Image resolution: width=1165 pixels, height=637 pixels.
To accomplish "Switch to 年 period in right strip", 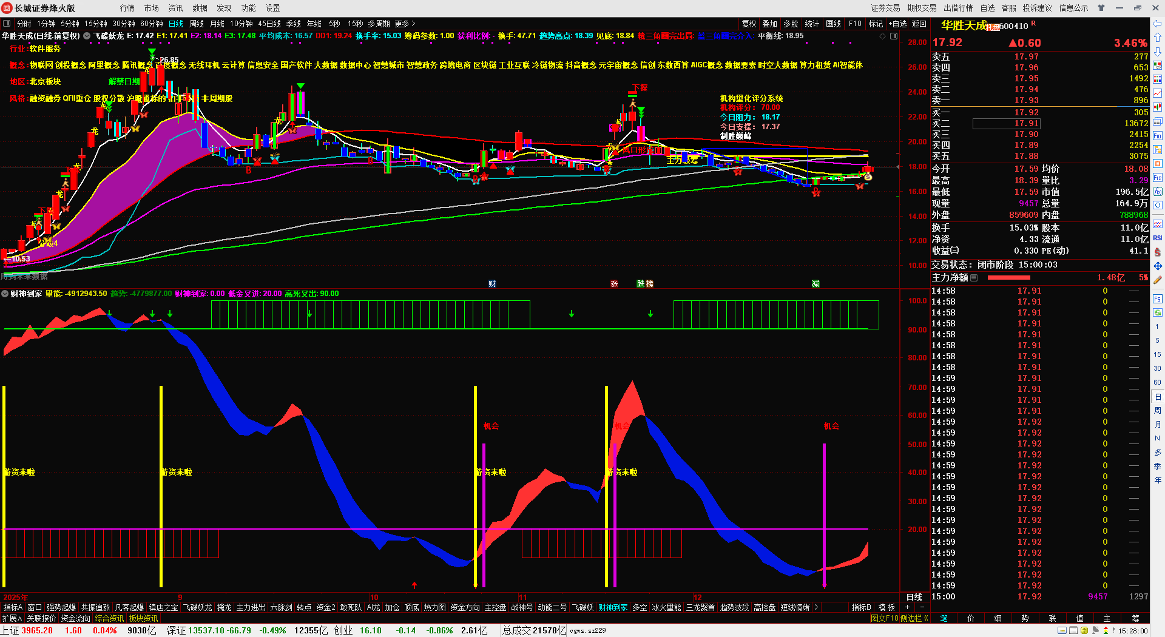I will pyautogui.click(x=1158, y=480).
